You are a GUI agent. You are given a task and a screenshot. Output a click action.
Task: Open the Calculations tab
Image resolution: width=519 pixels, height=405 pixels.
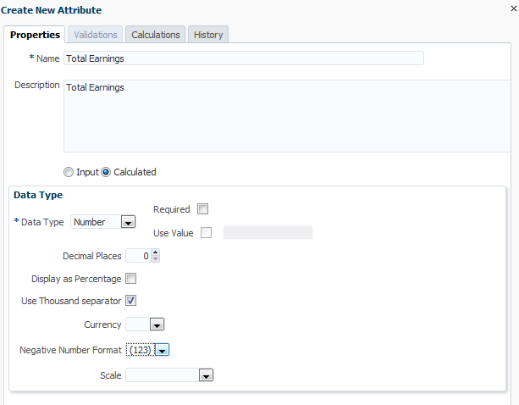(156, 35)
